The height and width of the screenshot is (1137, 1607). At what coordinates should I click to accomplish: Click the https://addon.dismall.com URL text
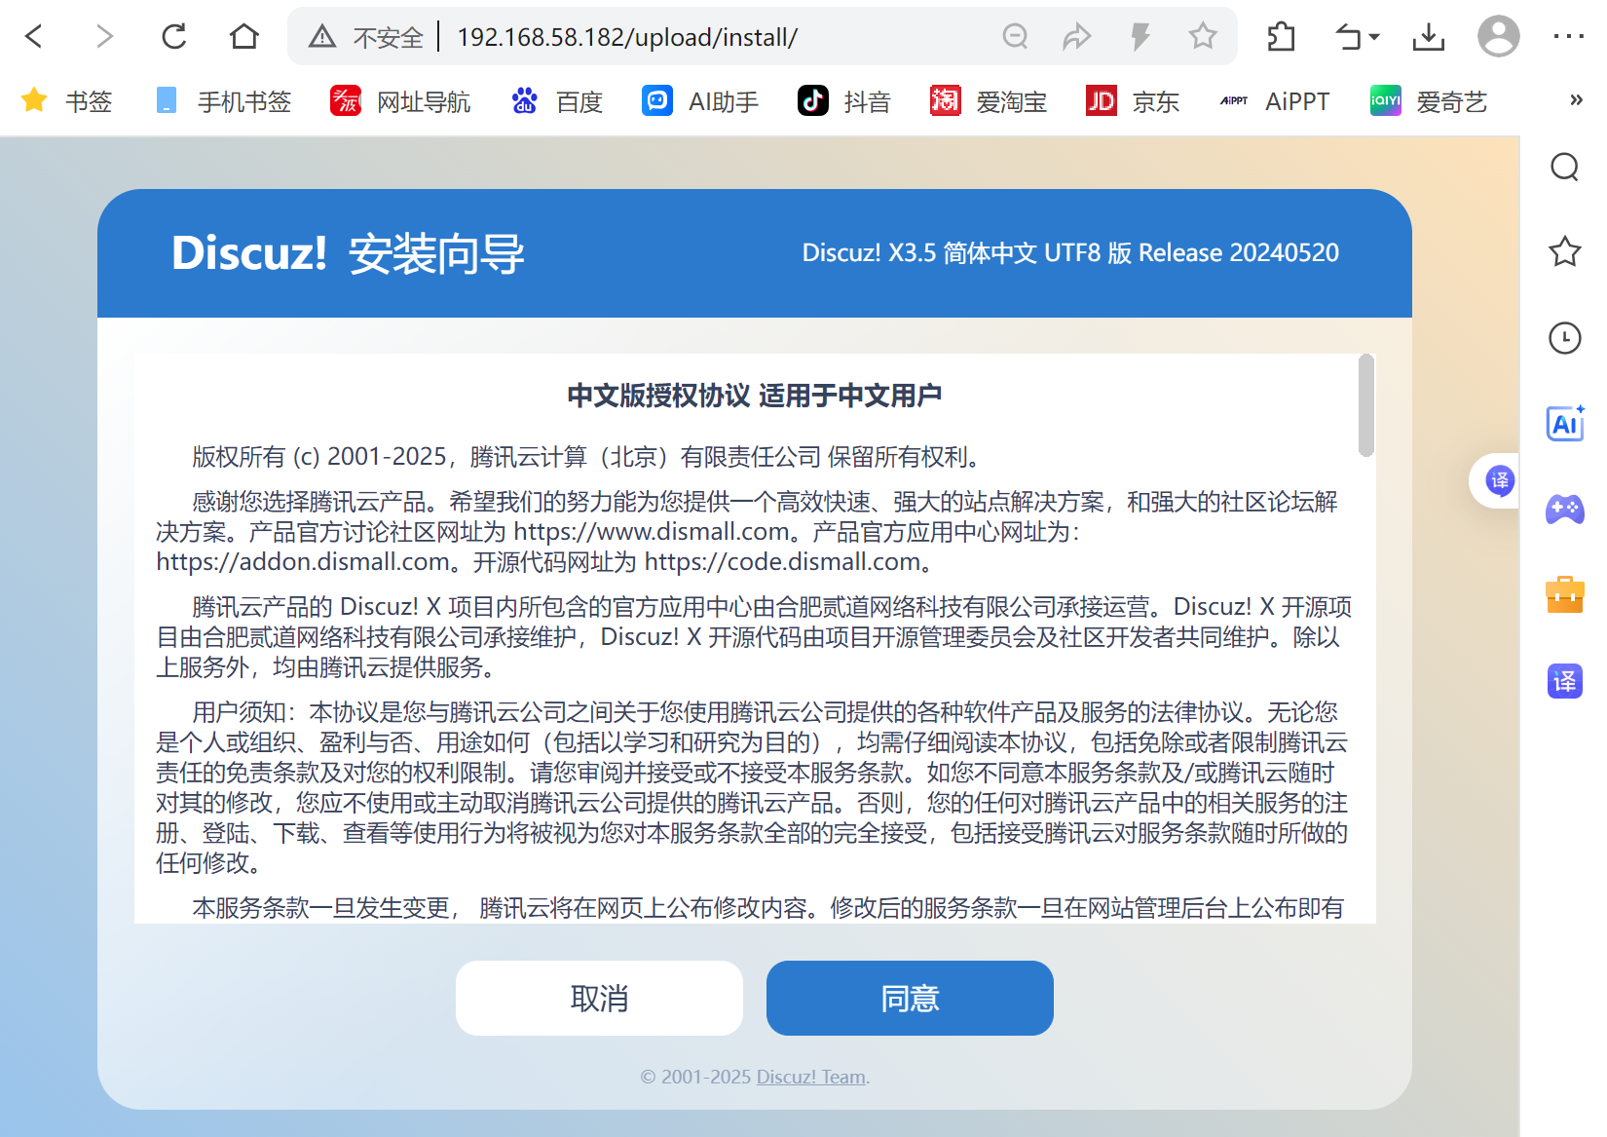coord(302,562)
